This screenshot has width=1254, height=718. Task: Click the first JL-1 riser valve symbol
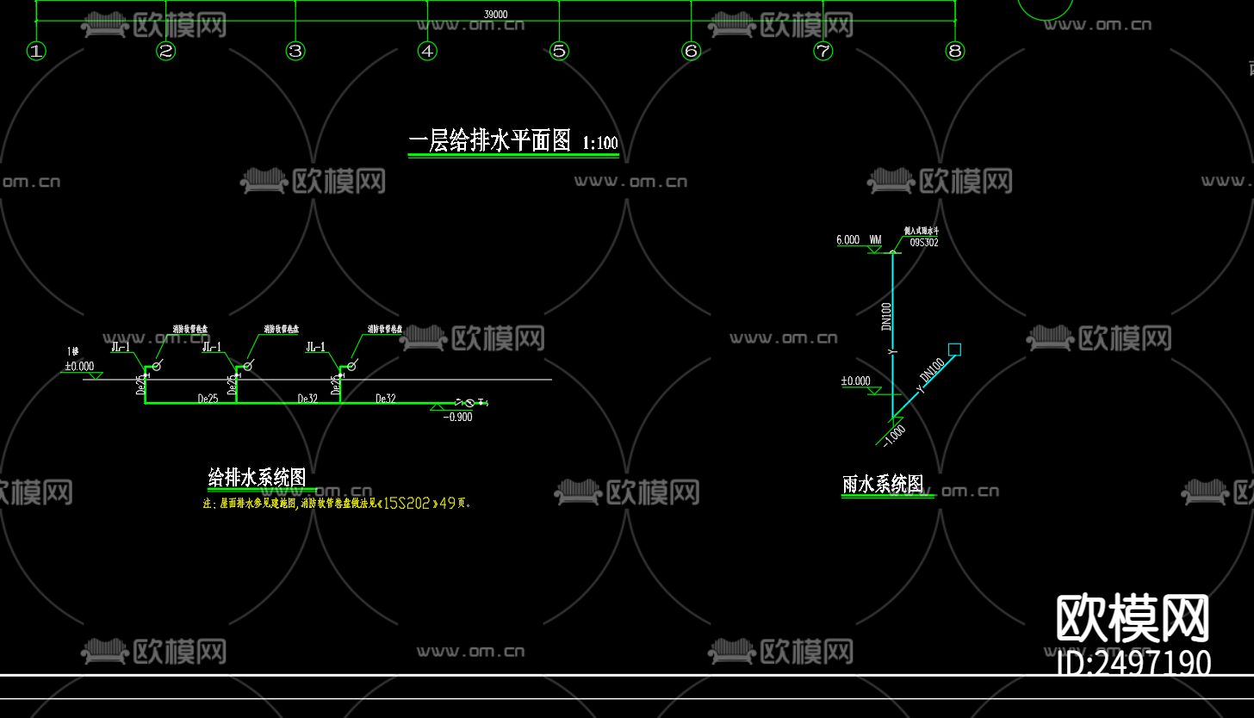click(156, 367)
